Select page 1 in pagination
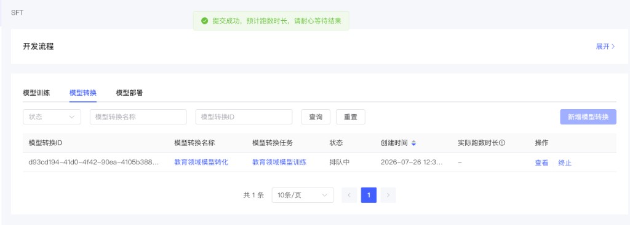This screenshot has height=225, width=630. (x=369, y=195)
